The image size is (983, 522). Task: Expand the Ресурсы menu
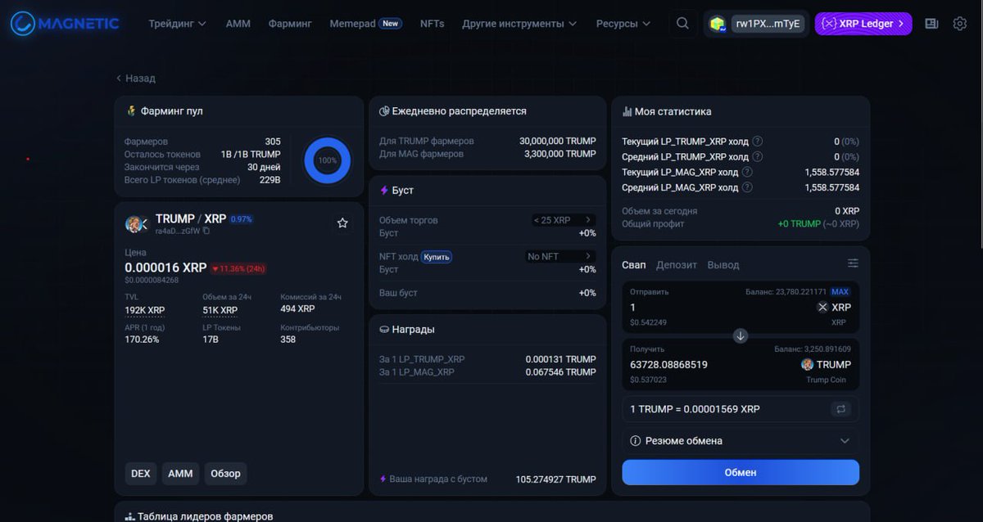[623, 24]
